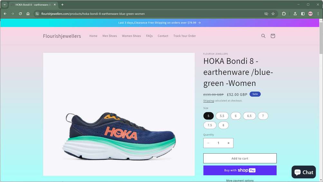Click the HOKA Bondi 8 product title

tap(238, 72)
